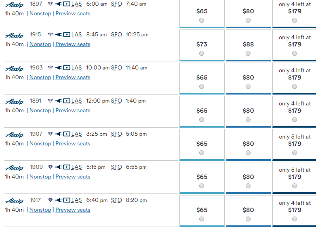Click the Nonstop link on flight 1907
Screen dimensions: 316x227
(40, 144)
